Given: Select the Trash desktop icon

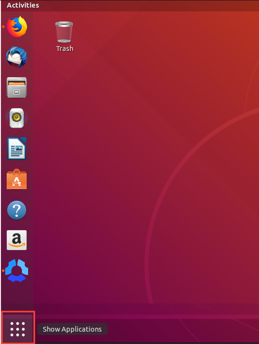Looking at the screenshot, I should [64, 32].
